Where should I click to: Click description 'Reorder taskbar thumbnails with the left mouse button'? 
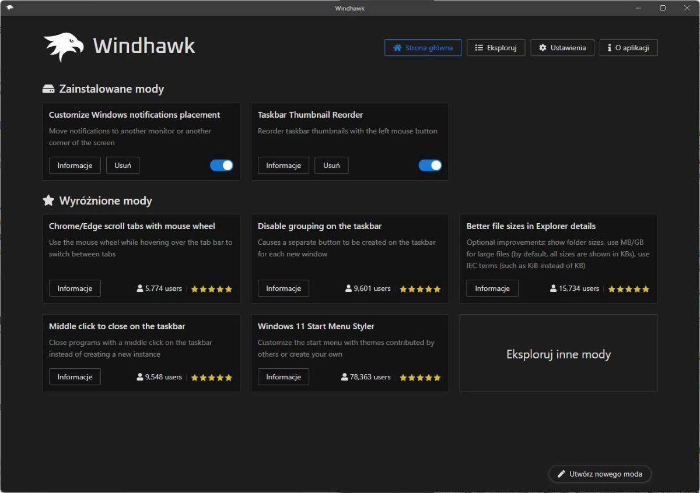(x=348, y=131)
